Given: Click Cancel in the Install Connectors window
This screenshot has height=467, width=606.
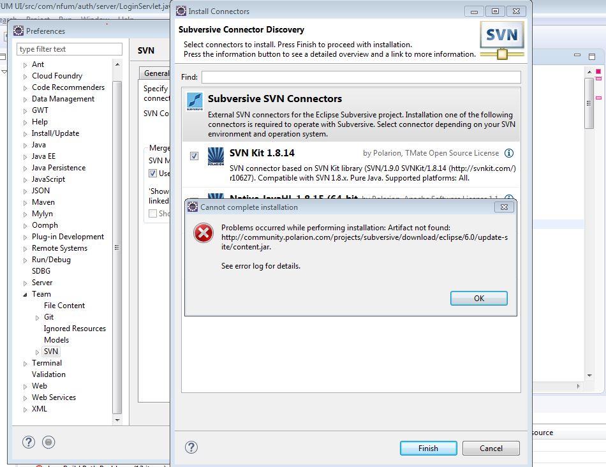Looking at the screenshot, I should tap(491, 448).
